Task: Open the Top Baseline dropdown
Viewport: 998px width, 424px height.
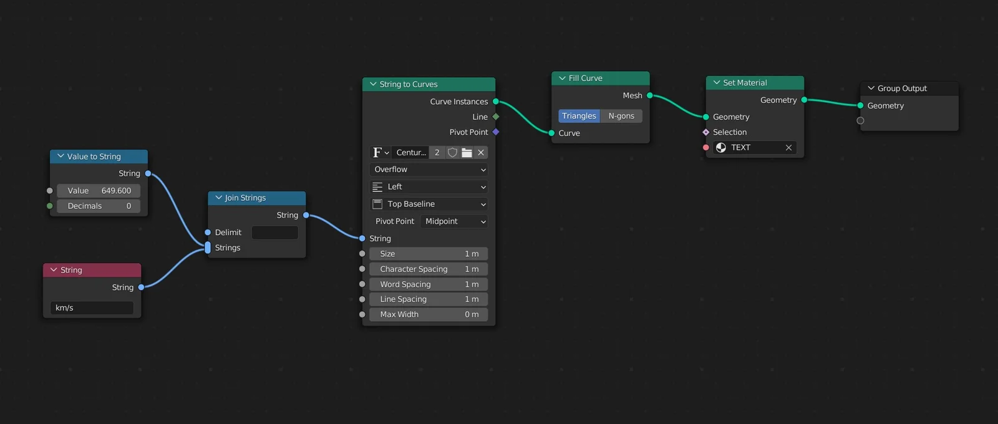Action: [429, 204]
